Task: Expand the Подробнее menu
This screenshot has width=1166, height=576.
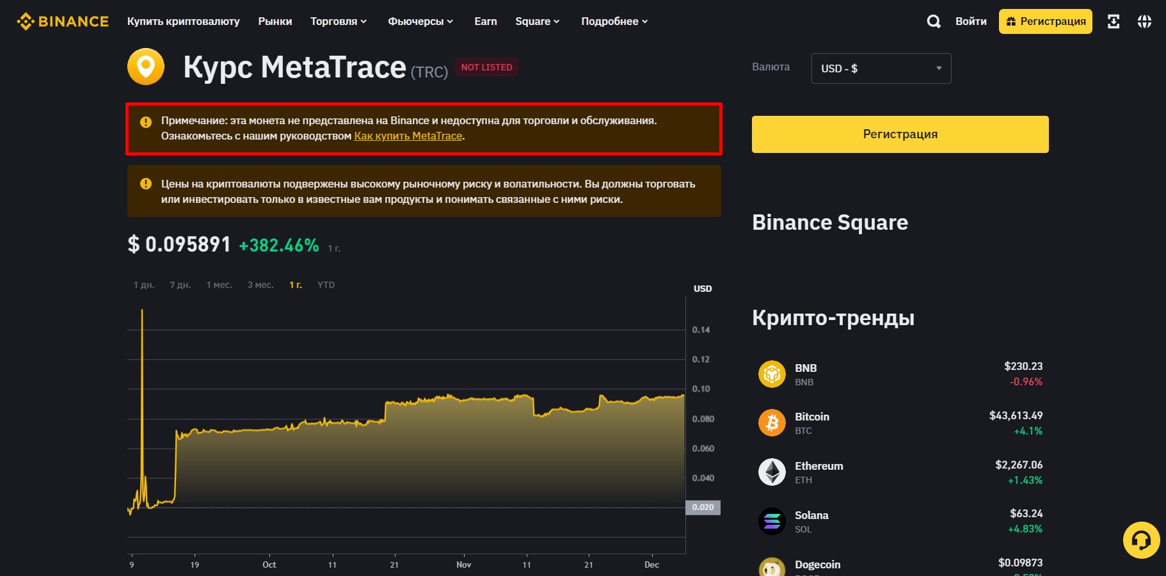Action: (614, 21)
